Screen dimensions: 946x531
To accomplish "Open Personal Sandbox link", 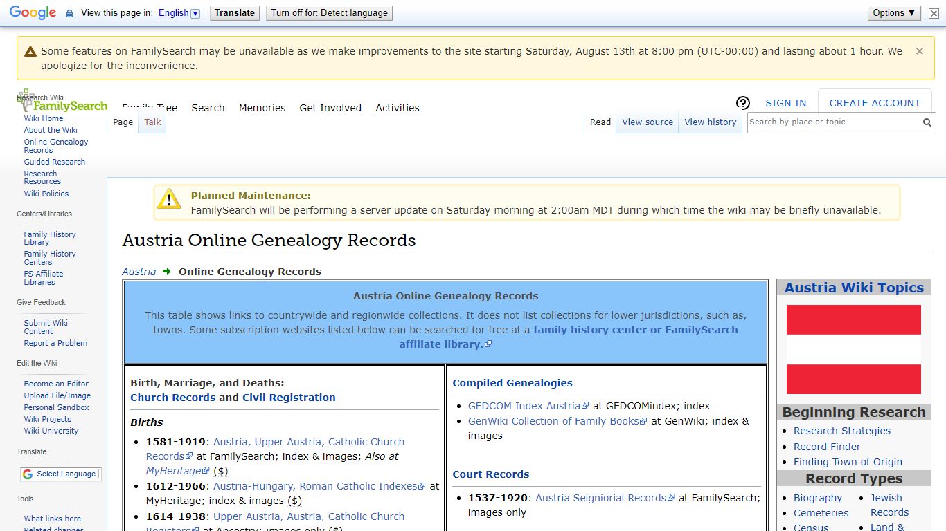I will point(56,407).
